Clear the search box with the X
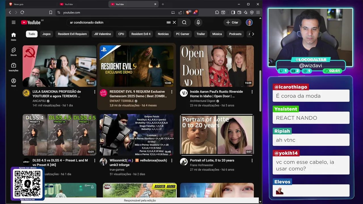 tap(174, 22)
